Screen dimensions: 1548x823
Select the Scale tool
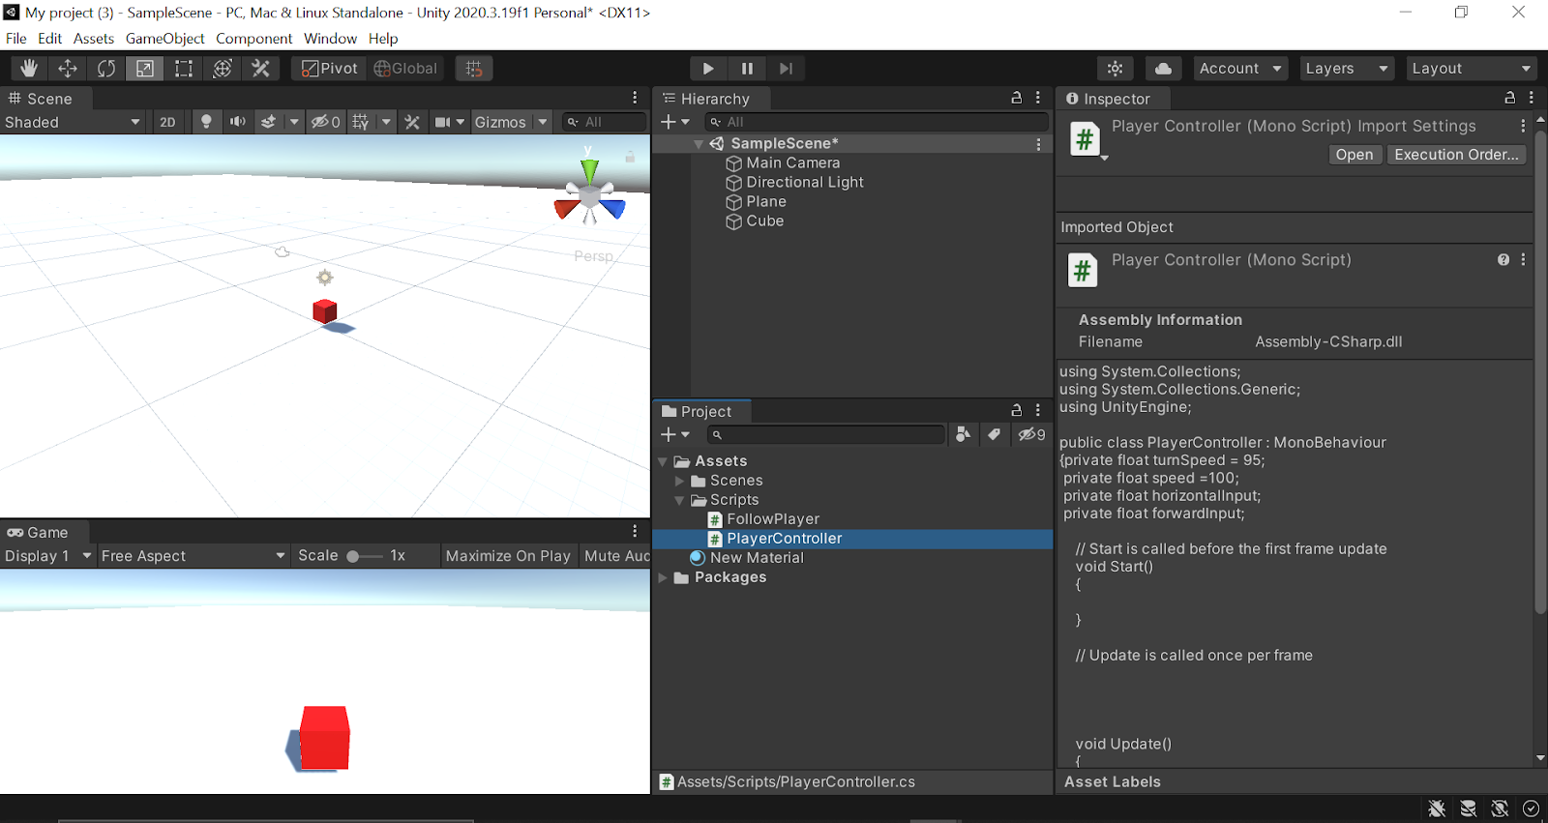144,69
